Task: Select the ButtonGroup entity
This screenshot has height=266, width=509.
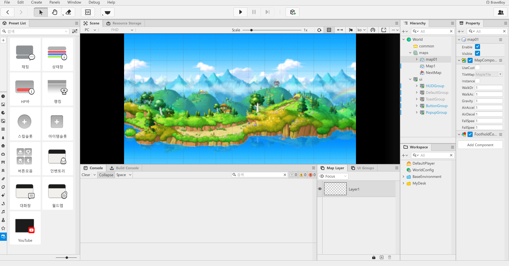Action: 436,106
